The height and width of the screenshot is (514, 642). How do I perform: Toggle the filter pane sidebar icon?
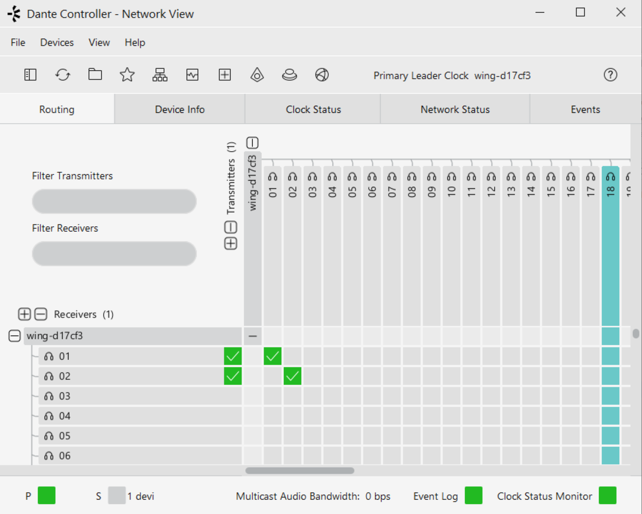point(30,75)
